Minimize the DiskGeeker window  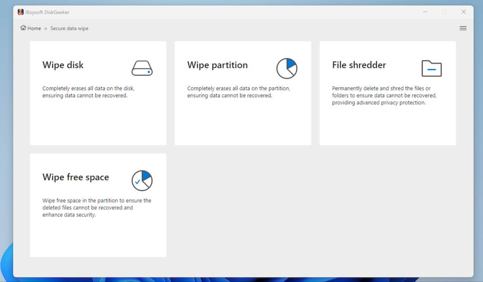coord(425,12)
